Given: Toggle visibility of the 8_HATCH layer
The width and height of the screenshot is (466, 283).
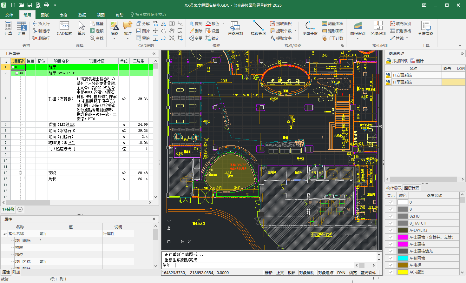Looking at the screenshot, I should click(391, 223).
